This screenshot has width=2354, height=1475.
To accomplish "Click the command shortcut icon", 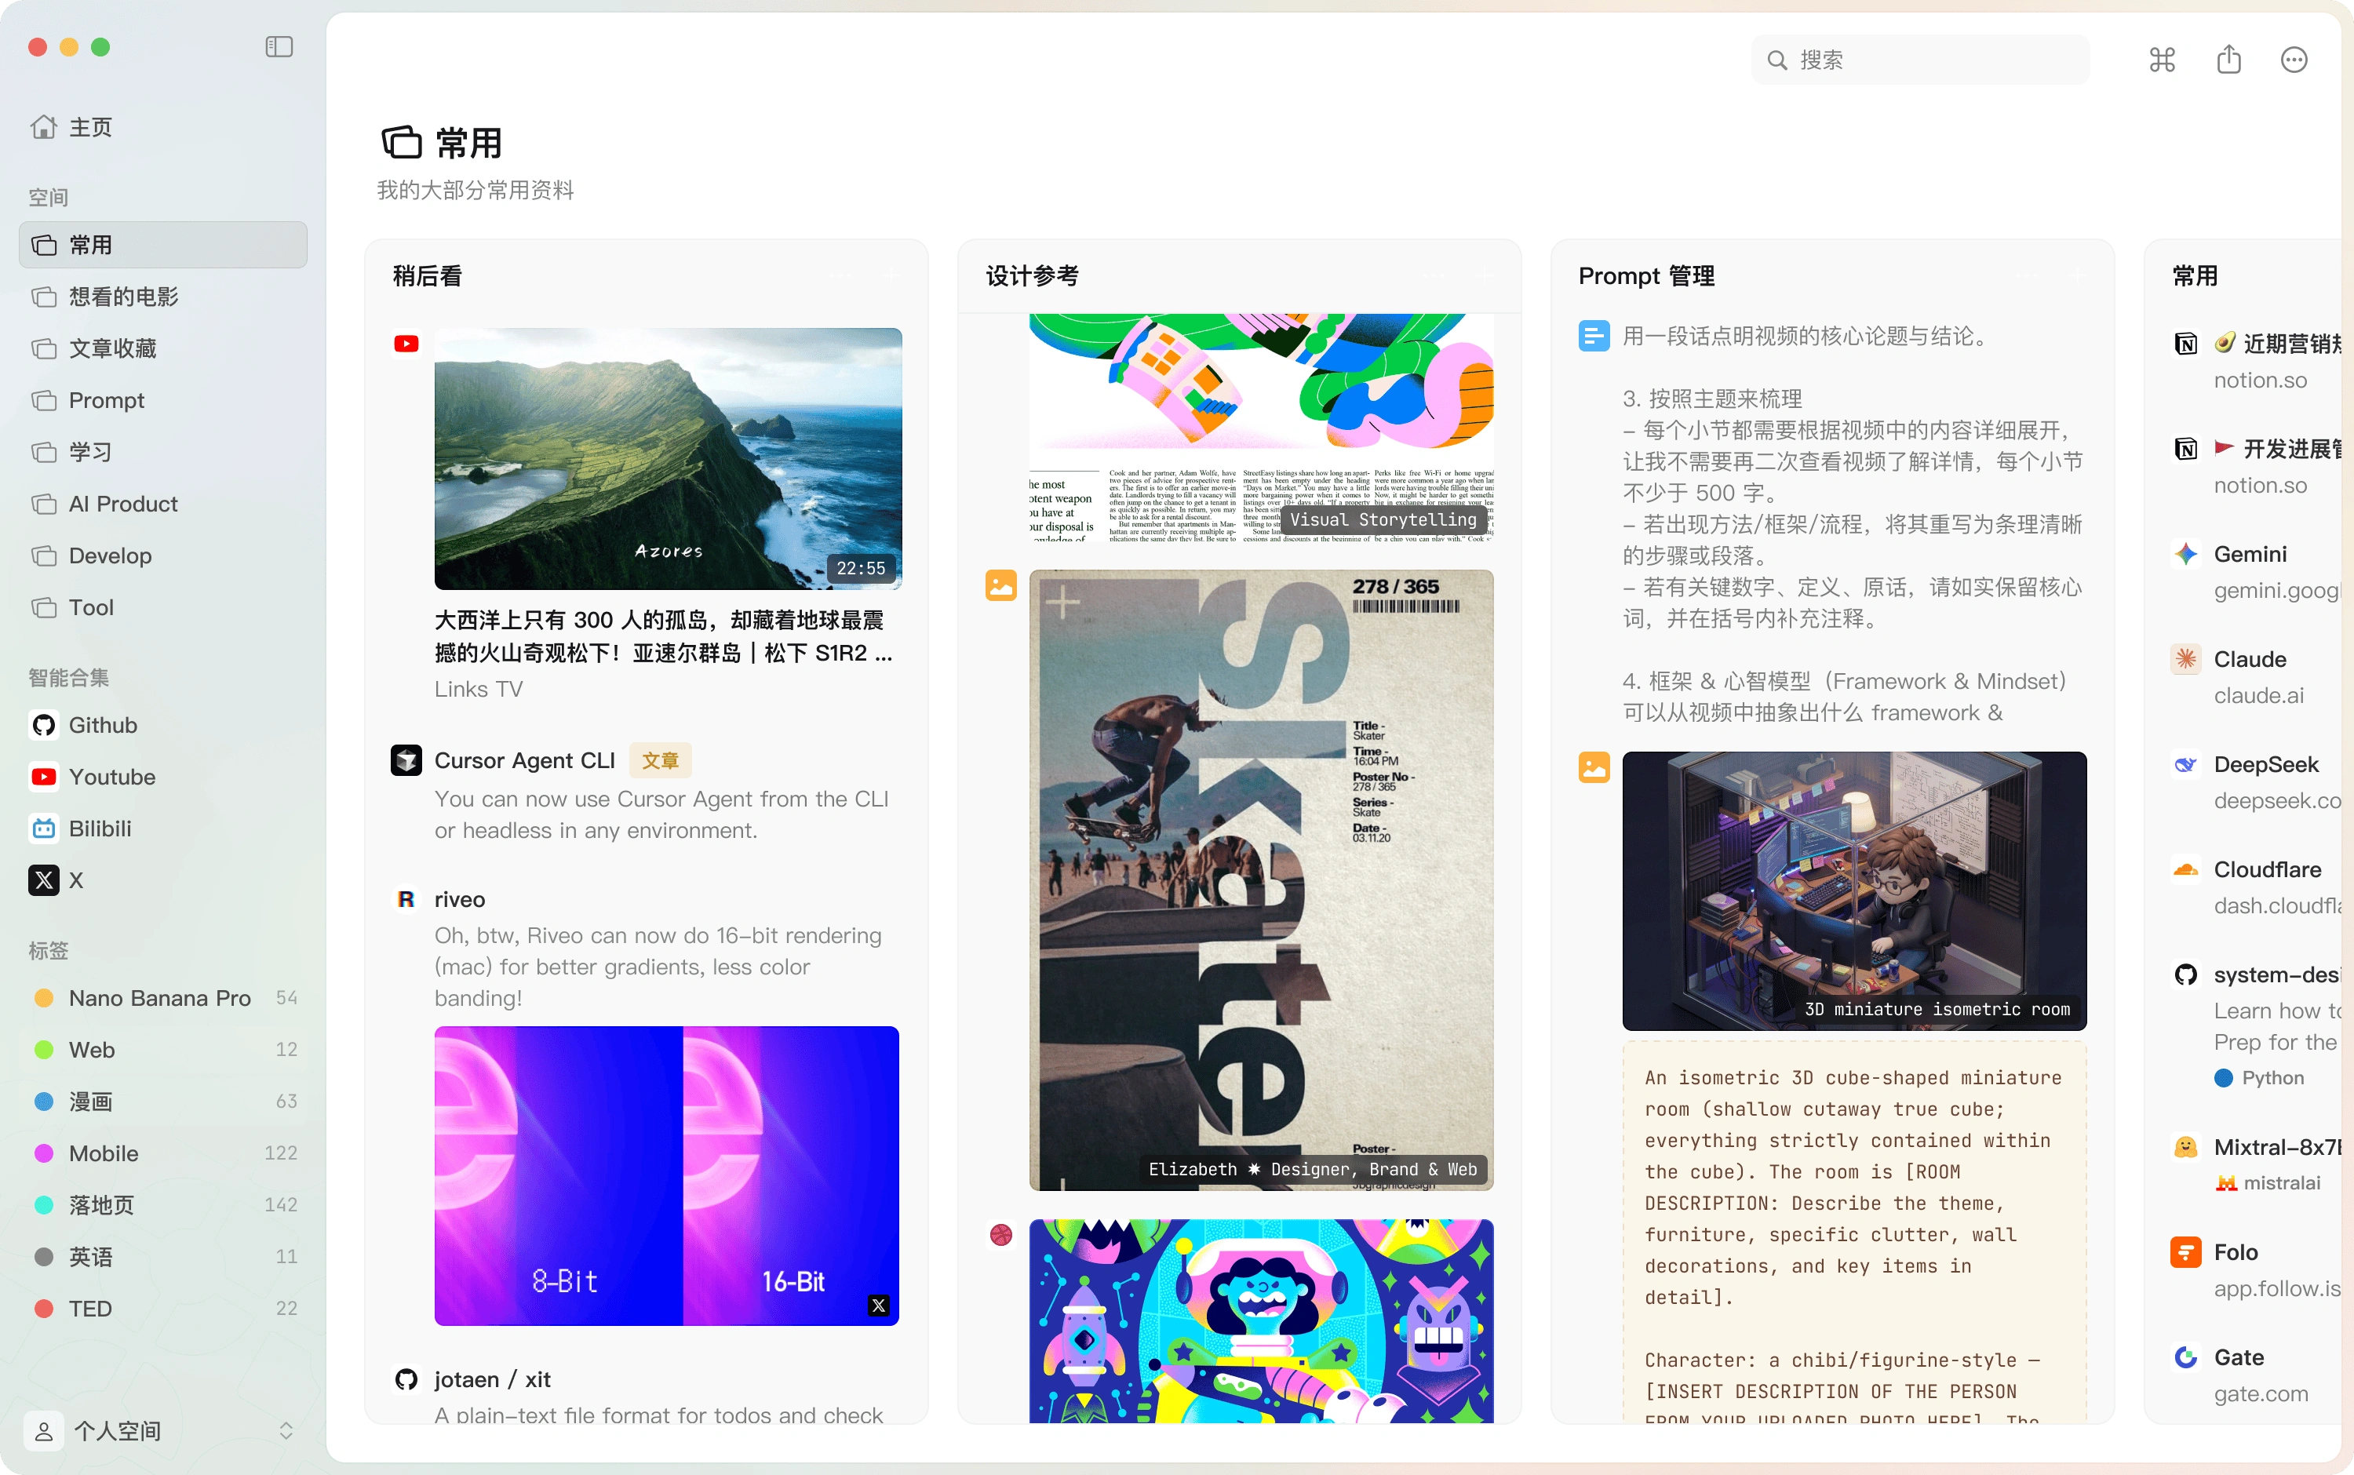I will click(x=2162, y=60).
